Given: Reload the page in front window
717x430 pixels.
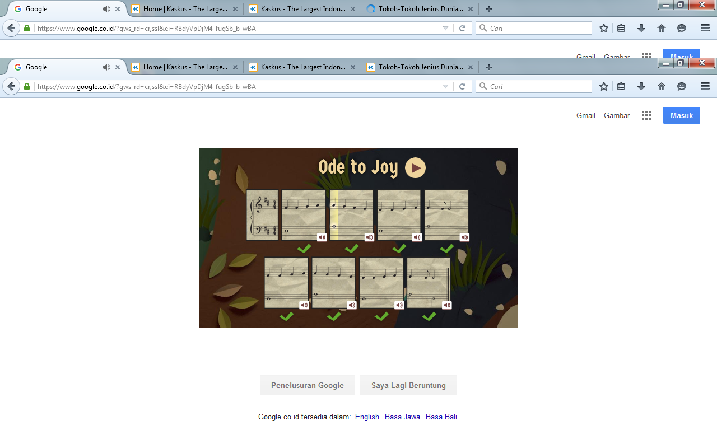Looking at the screenshot, I should (x=462, y=86).
